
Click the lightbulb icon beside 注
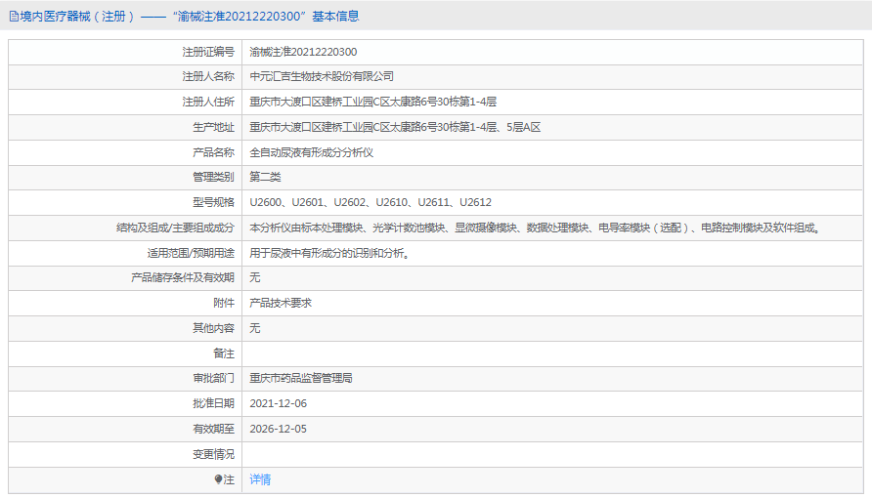(219, 479)
